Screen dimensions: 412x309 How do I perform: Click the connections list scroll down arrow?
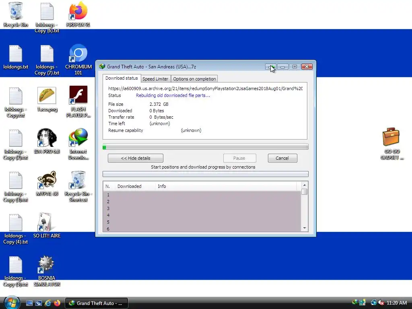tap(305, 228)
